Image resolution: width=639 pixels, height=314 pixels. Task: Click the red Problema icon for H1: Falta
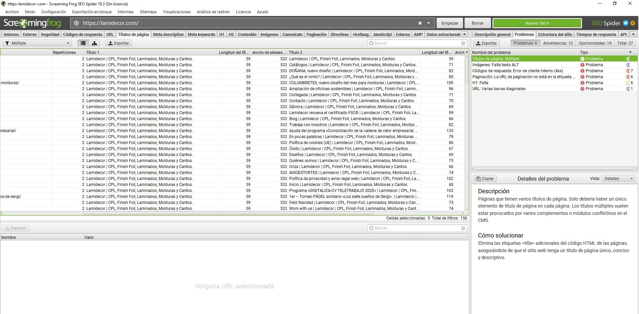pos(582,83)
